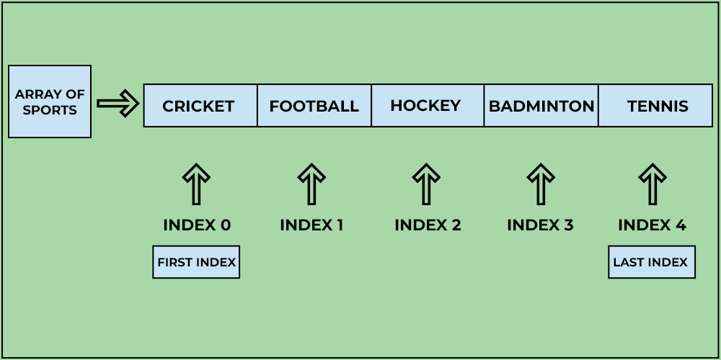This screenshot has height=360, width=721.
Task: Select the CRICKET array cell
Action: pyautogui.click(x=200, y=106)
